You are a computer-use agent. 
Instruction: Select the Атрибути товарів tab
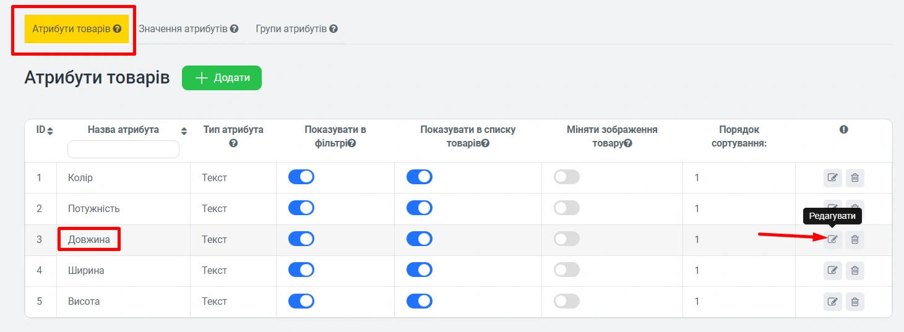(77, 29)
